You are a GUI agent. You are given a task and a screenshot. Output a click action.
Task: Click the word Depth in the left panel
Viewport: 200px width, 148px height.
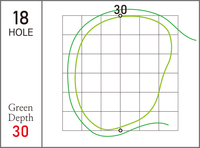(x=21, y=118)
